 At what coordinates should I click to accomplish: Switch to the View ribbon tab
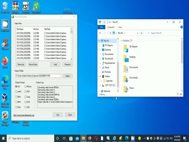(x=120, y=27)
